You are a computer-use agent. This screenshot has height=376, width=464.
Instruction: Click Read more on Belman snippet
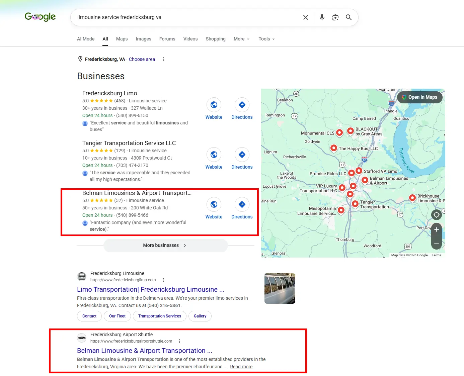pos(241,367)
